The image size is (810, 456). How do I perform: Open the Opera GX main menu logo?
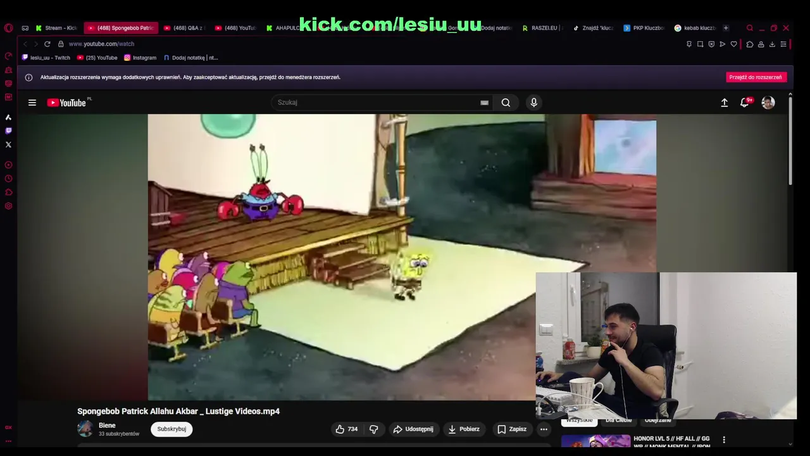8,28
